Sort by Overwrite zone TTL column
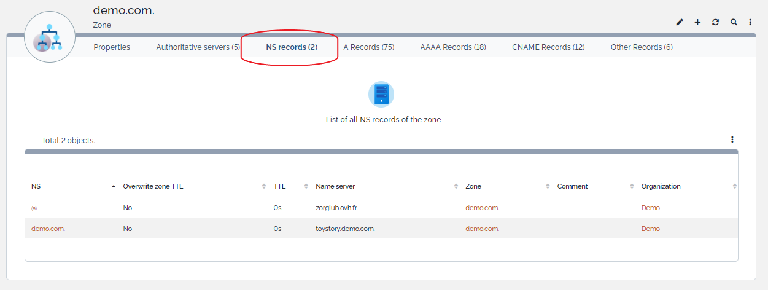This screenshot has height=290, width=768. click(153, 186)
